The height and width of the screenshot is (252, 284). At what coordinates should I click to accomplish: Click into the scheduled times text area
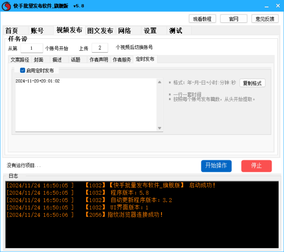[x=86, y=105]
